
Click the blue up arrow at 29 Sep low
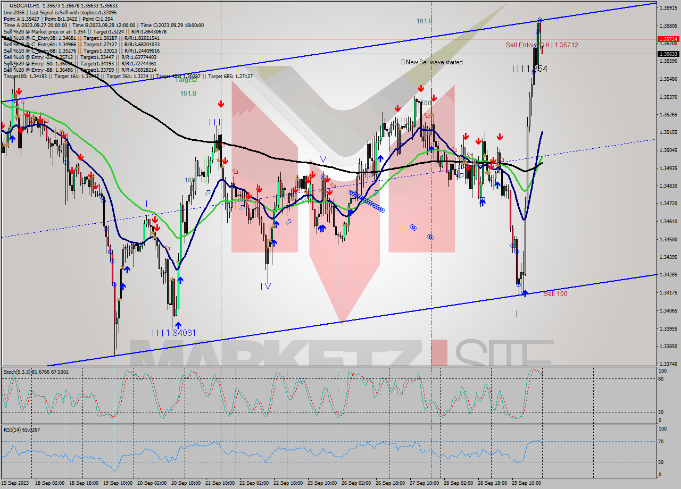525,293
